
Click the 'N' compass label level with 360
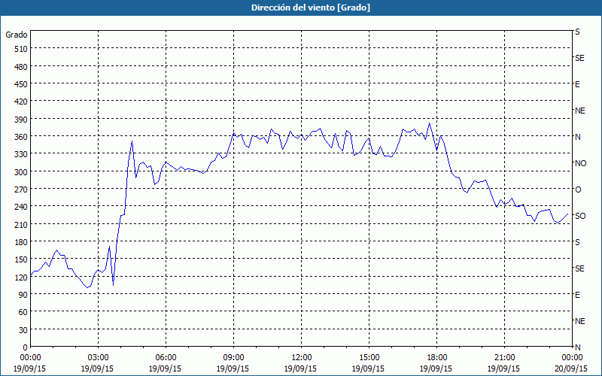pos(577,137)
